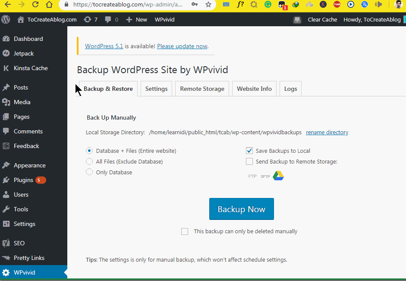
Task: Click the saved password key icon
Action: point(195,4)
